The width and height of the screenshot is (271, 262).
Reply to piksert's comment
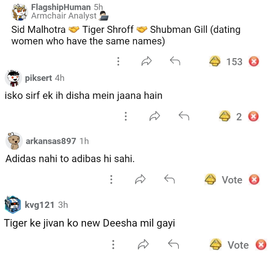click(x=184, y=116)
